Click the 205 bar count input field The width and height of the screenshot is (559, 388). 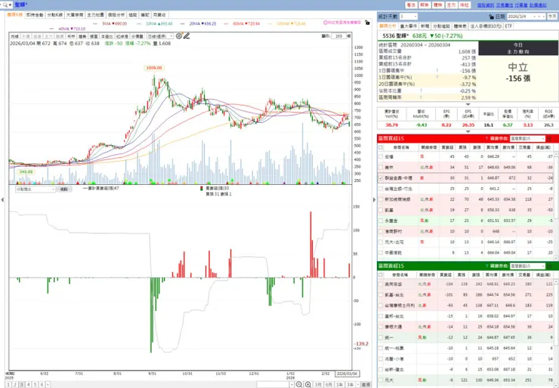pyautogui.click(x=338, y=36)
